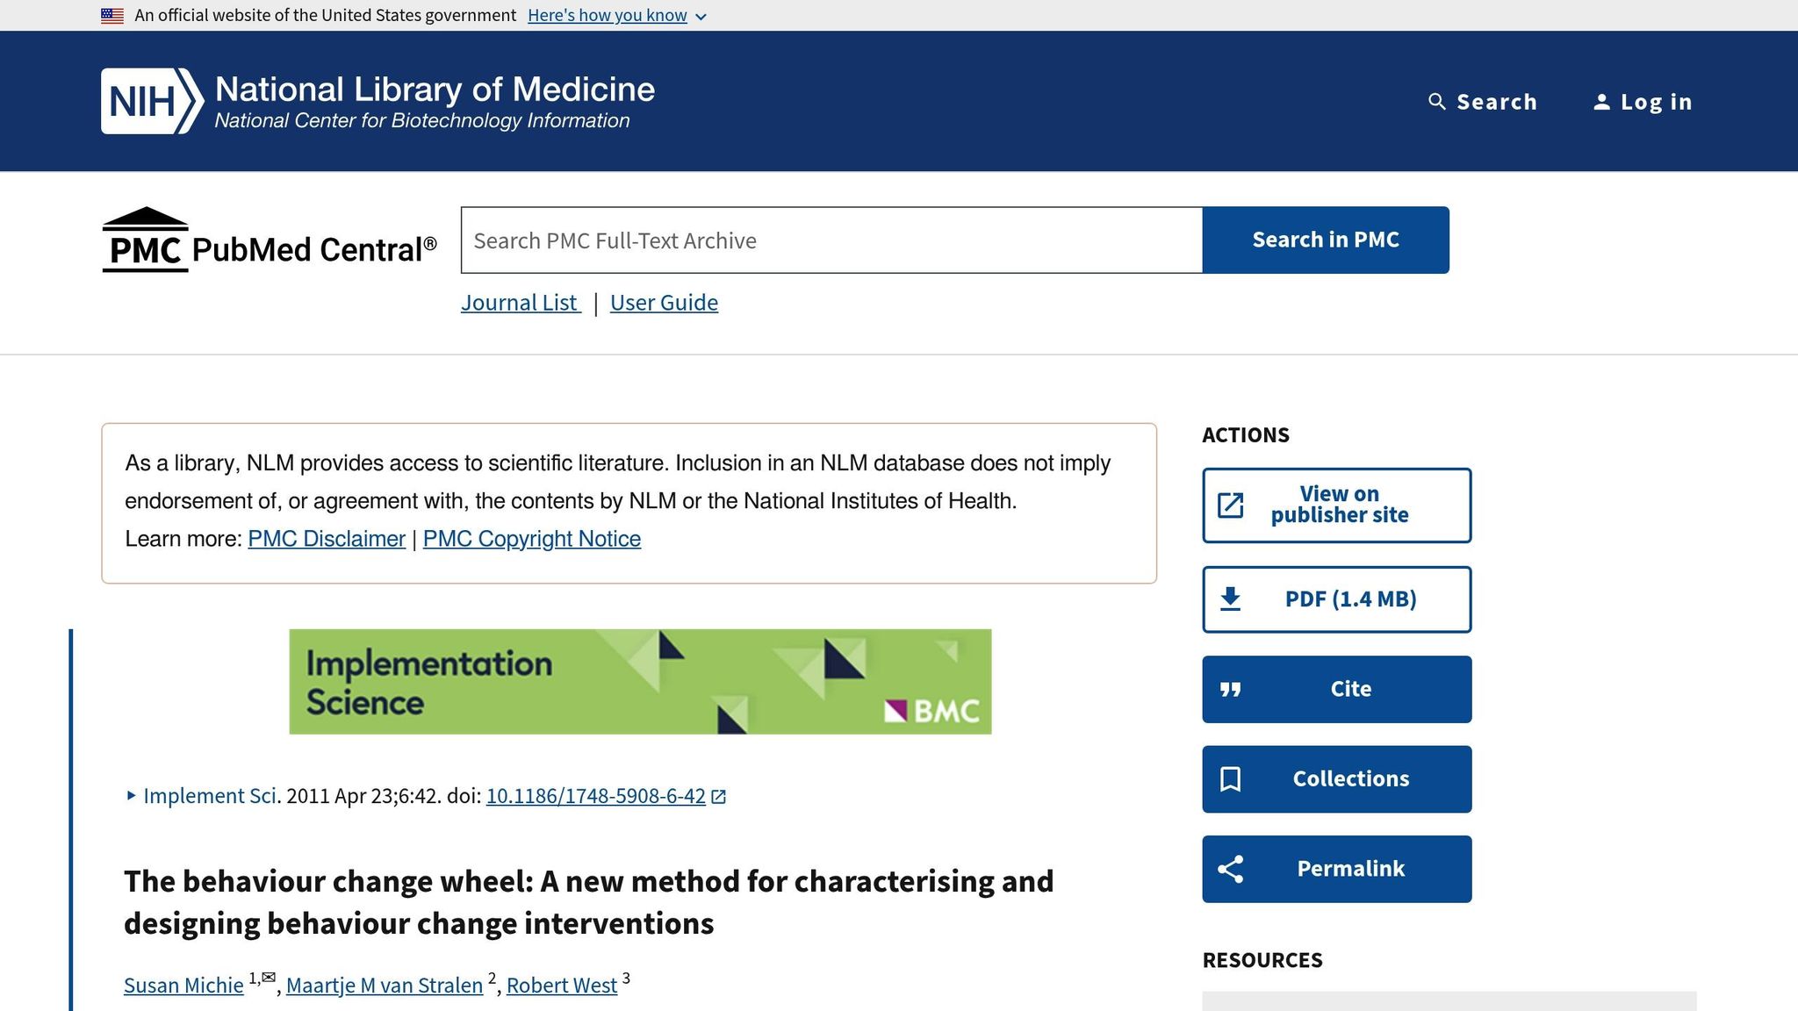
Task: Click the download arrow on PDF button
Action: (x=1231, y=599)
